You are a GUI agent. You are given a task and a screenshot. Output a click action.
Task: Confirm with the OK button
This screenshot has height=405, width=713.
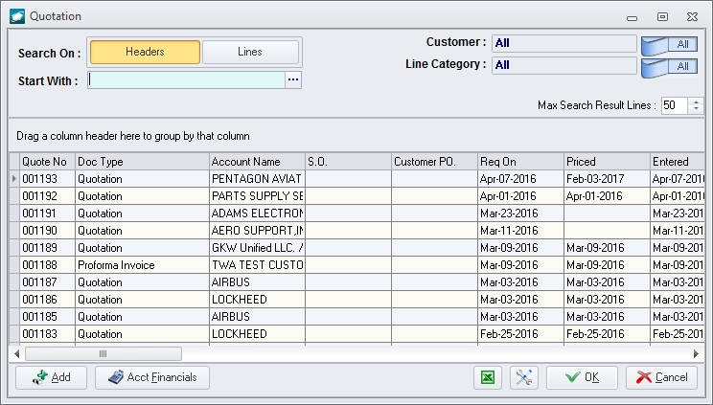(582, 377)
